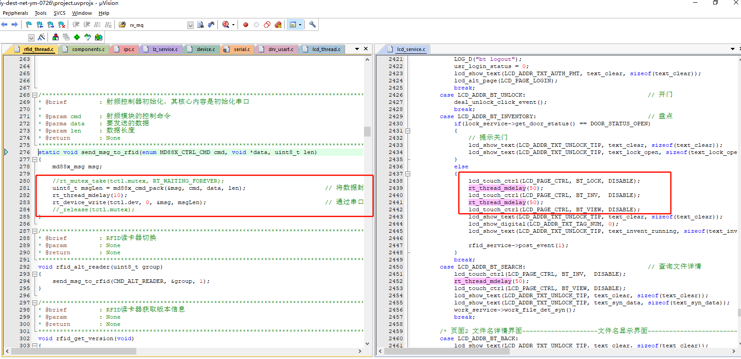Image resolution: width=741 pixels, height=359 pixels.
Task: Switch to lcd_thread.c tab
Action: click(322, 49)
